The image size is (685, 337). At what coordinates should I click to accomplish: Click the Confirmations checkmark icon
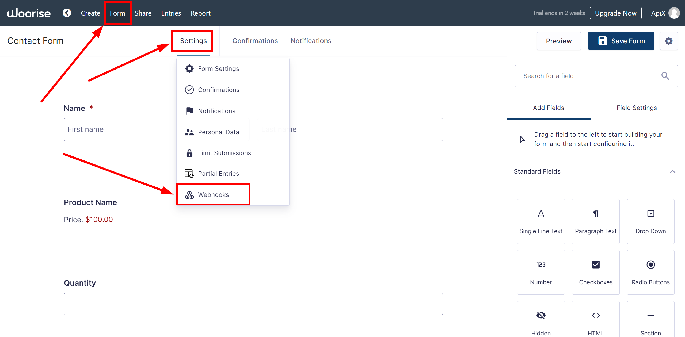tap(189, 90)
